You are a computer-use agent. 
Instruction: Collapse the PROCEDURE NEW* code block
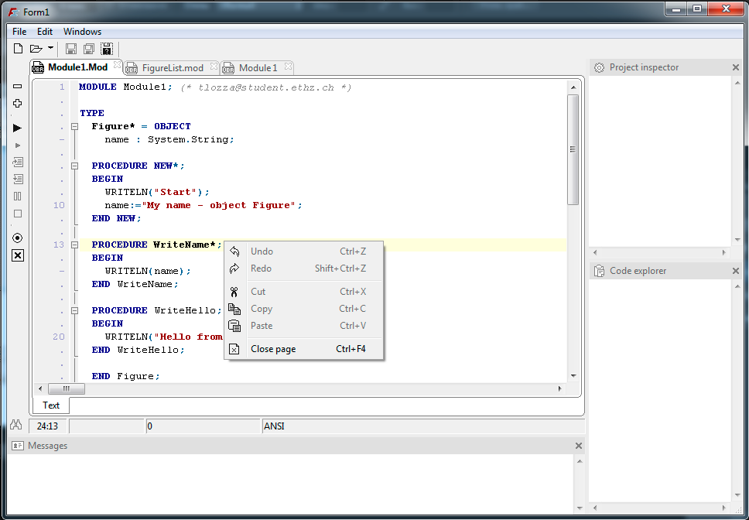pos(75,166)
